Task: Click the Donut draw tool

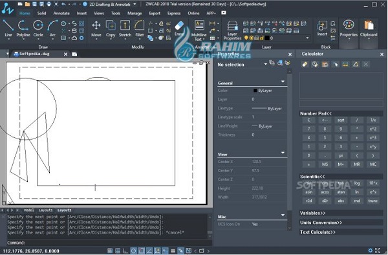Action: click(81, 38)
